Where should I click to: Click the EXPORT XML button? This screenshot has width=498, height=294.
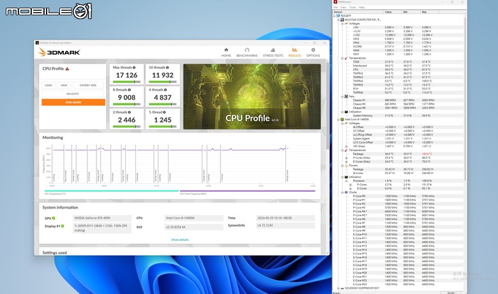point(88,85)
